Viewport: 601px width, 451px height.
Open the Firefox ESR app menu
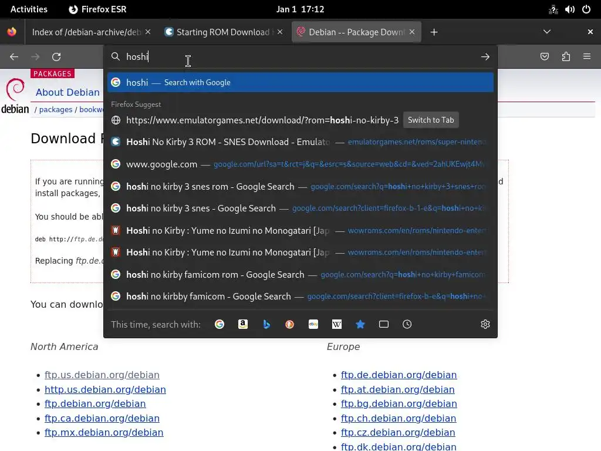(98, 9)
